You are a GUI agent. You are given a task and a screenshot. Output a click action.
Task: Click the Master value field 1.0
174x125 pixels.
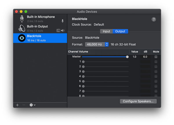coord(134,57)
